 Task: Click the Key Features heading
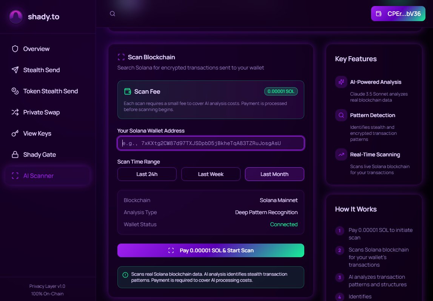tap(356, 59)
